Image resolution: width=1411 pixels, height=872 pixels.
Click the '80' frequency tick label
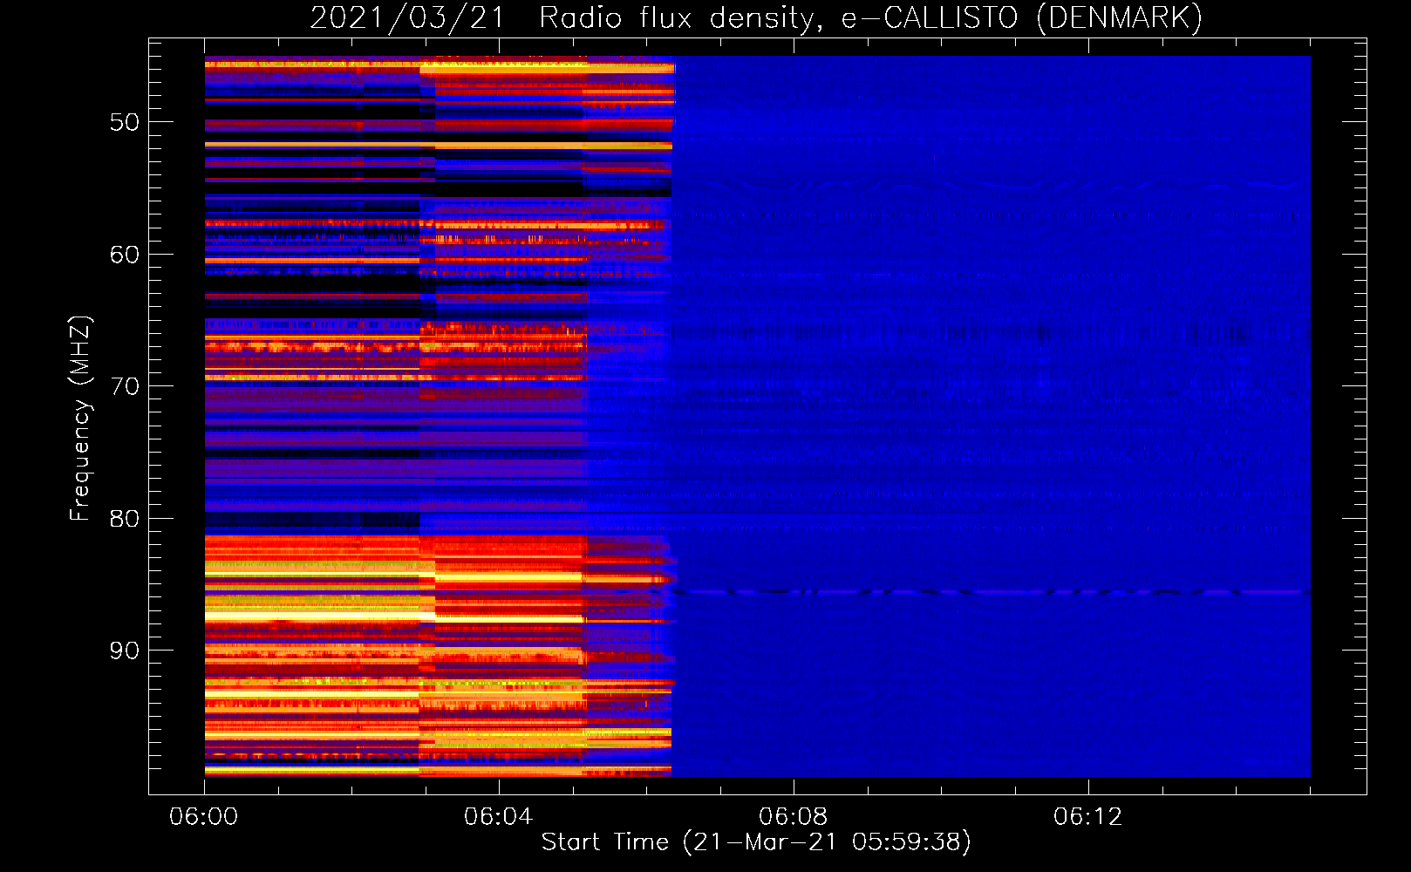click(x=125, y=519)
